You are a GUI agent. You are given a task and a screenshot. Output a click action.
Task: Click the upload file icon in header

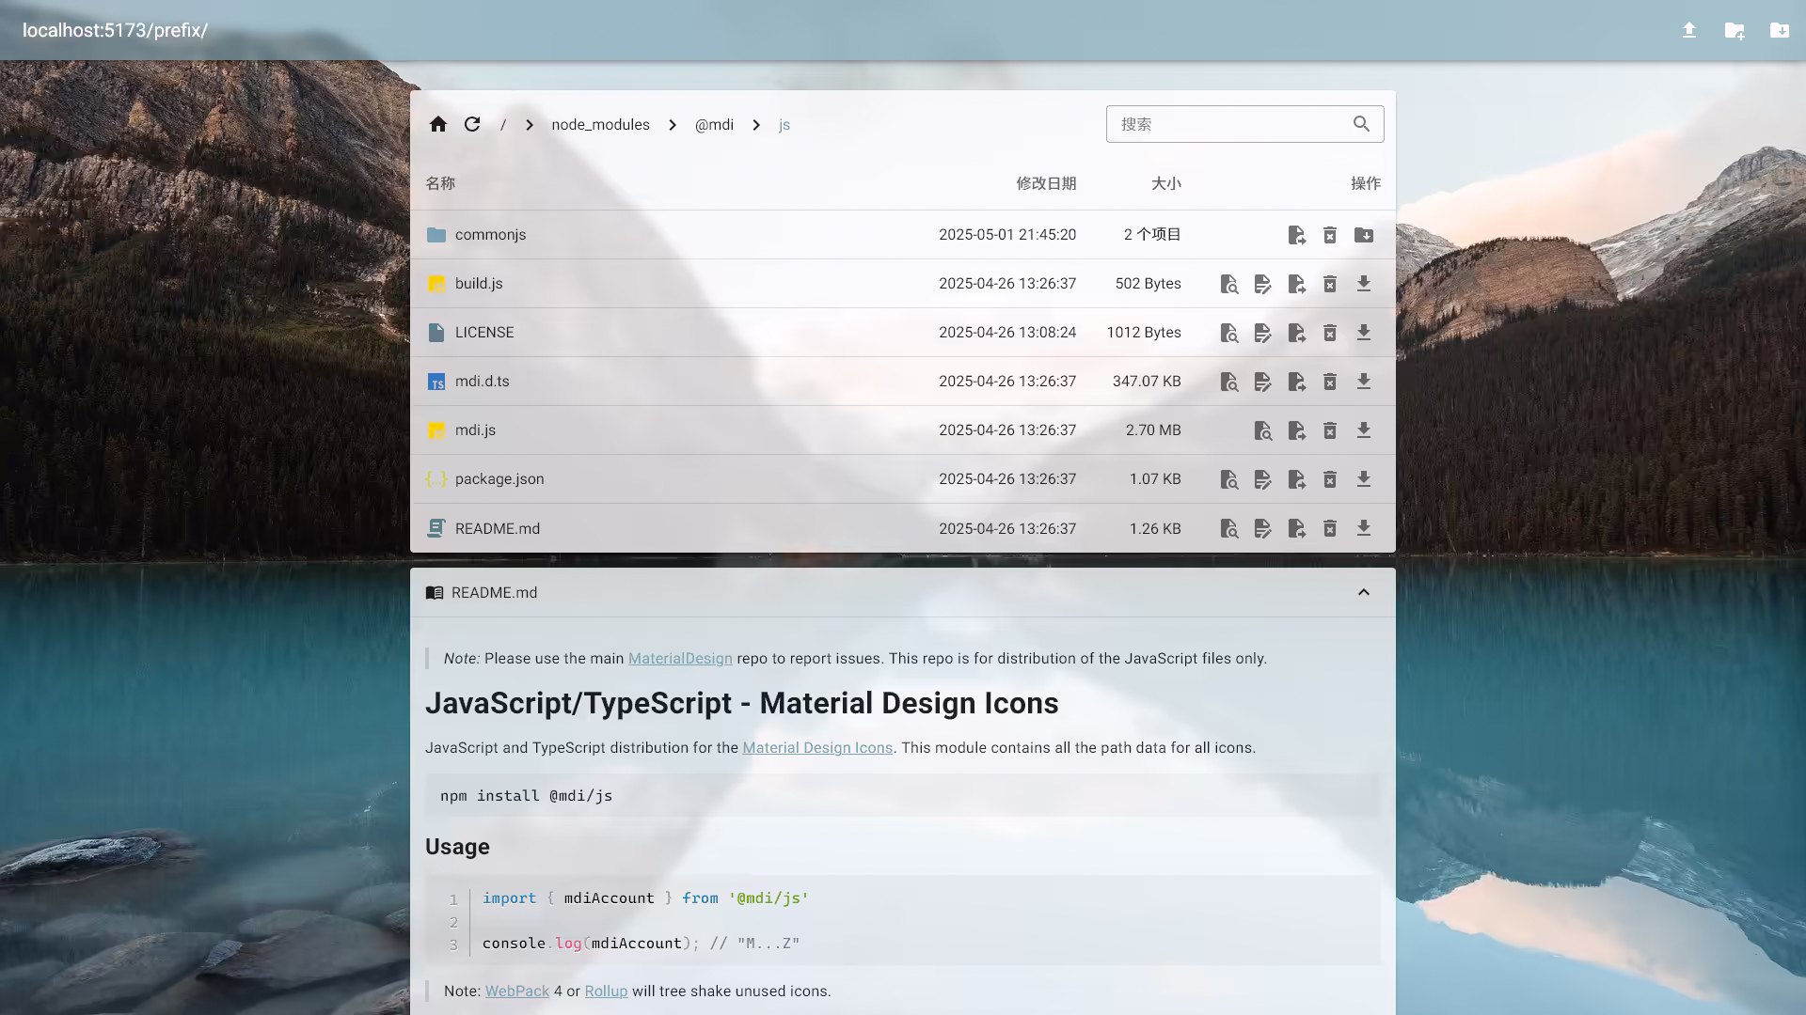point(1689,30)
